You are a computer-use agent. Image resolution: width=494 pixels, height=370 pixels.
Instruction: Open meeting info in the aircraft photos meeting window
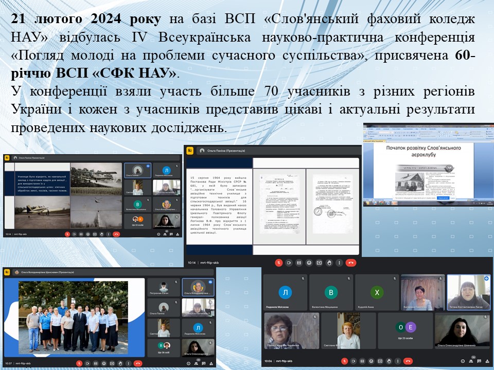[x=158, y=234]
